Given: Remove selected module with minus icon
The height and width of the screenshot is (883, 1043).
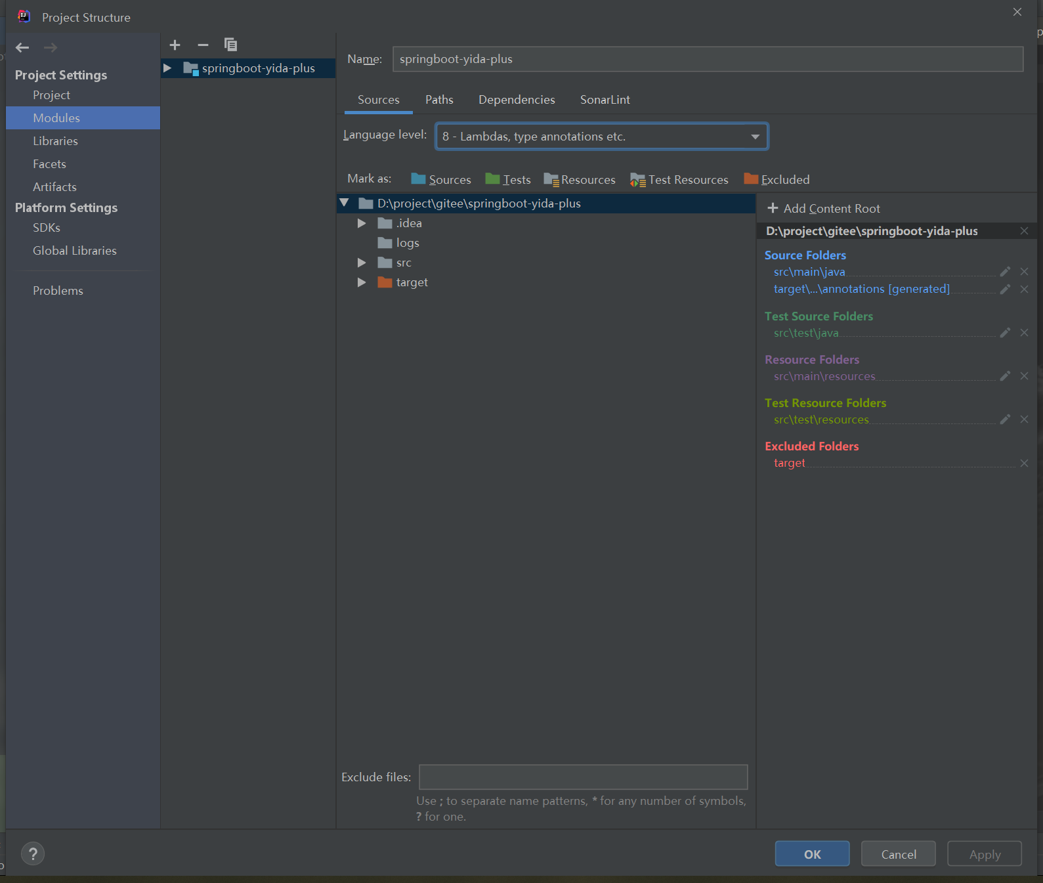Looking at the screenshot, I should [x=203, y=45].
